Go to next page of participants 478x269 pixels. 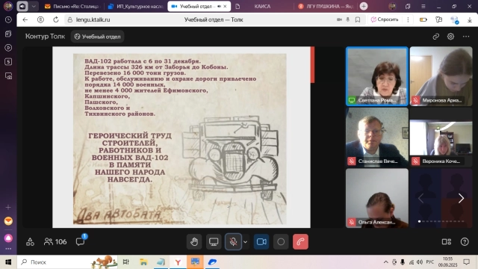pos(461,199)
